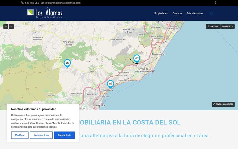Image resolution: width=238 pixels, height=149 pixels.
Task: Click Modificar cookie preferences
Action: click(20, 135)
